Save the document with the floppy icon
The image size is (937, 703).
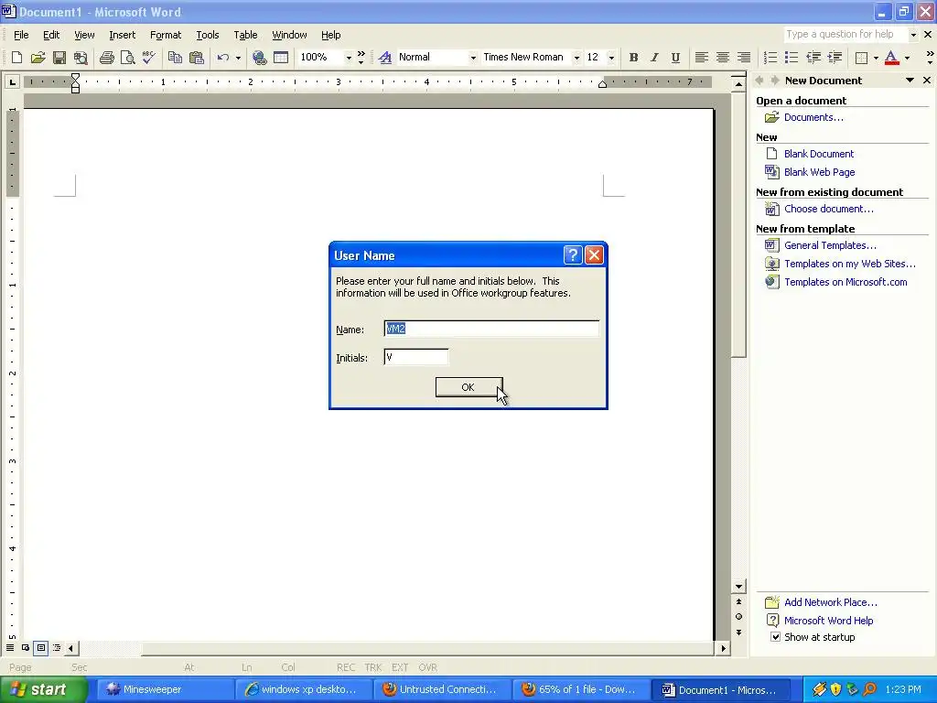click(x=59, y=58)
